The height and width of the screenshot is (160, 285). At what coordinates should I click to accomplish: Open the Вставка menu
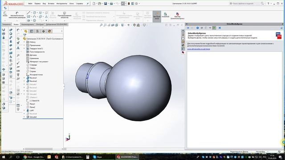51,4
